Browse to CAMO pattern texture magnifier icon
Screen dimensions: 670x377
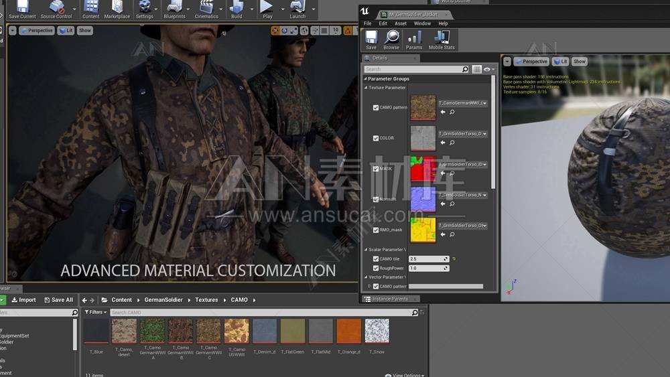pyautogui.click(x=452, y=112)
